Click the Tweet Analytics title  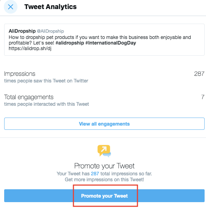(x=50, y=7)
